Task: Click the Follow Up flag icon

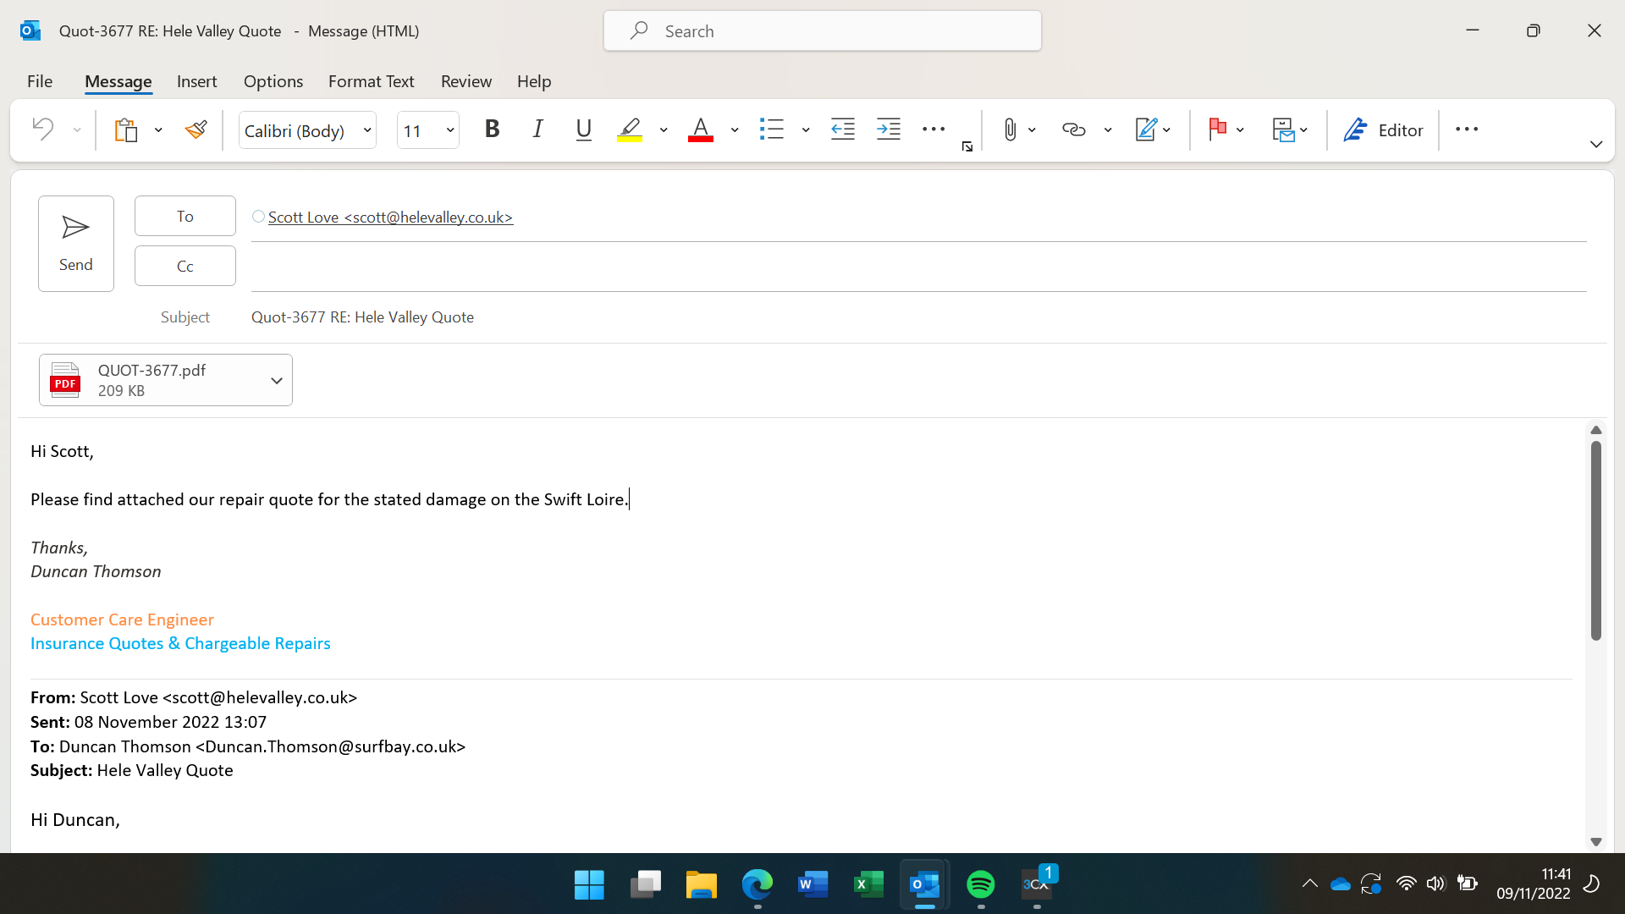Action: pos(1217,129)
